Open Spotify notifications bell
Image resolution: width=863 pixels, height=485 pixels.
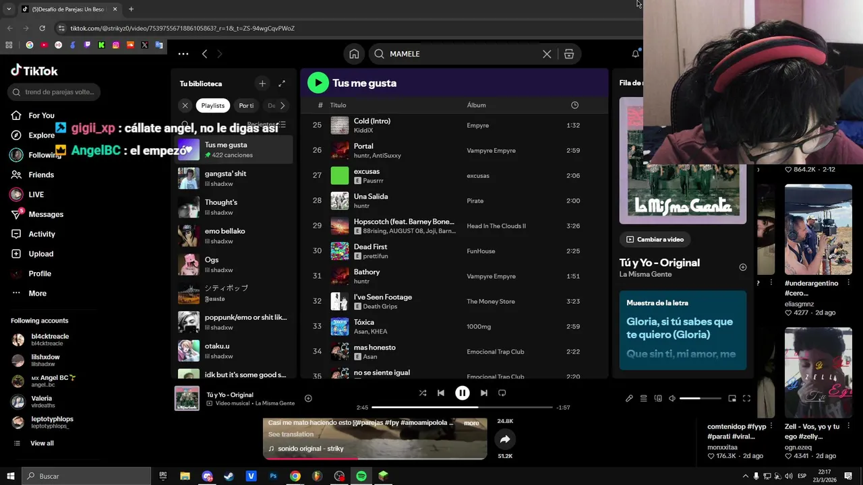click(635, 54)
